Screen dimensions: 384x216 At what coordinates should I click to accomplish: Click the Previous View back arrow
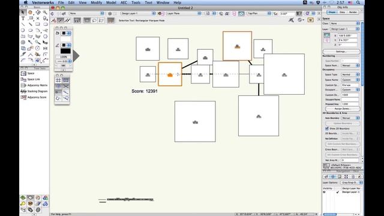(52, 13)
